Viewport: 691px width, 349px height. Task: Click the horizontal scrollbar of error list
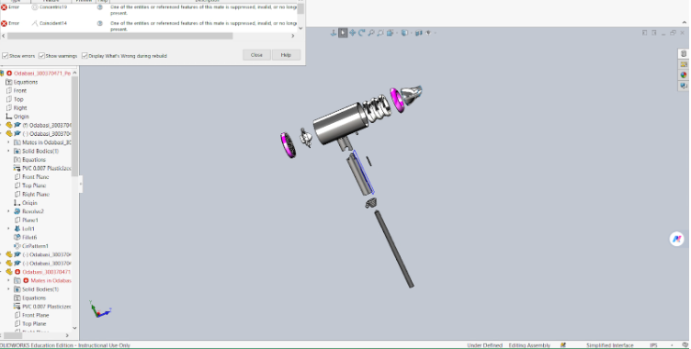(119, 36)
